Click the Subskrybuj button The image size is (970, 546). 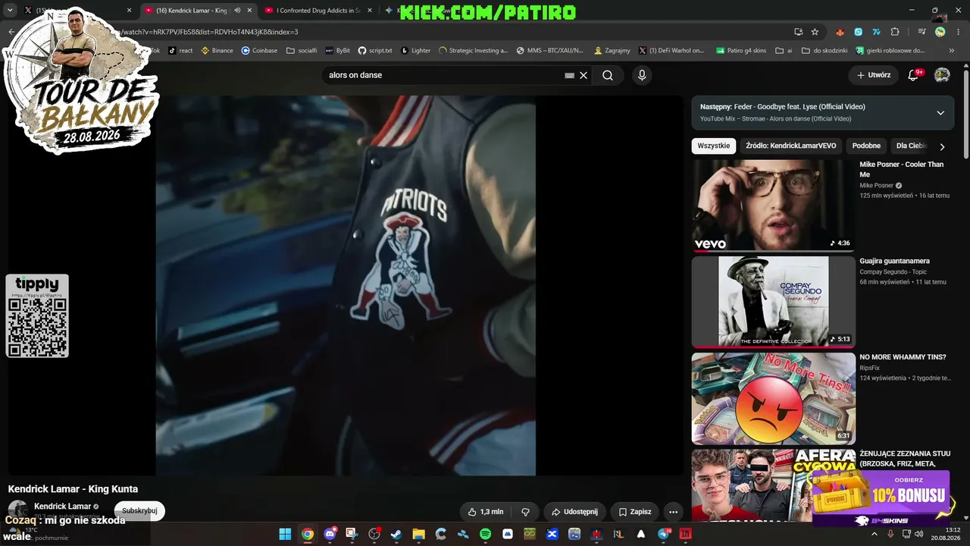pyautogui.click(x=139, y=510)
